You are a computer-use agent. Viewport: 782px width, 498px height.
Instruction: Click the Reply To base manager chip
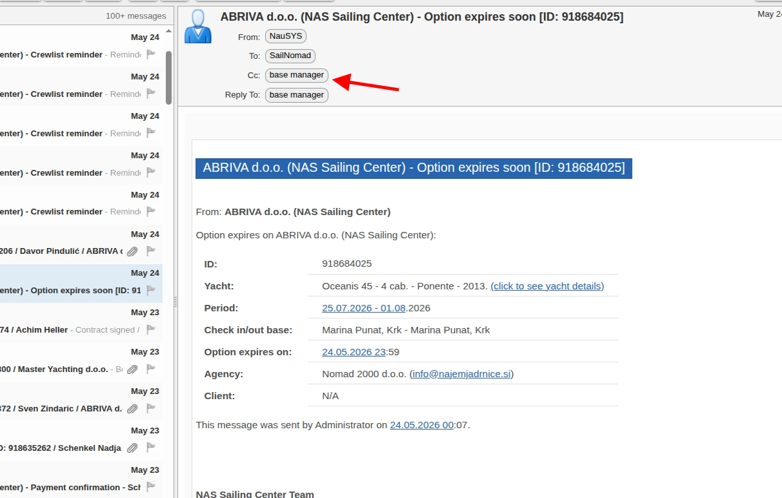click(297, 95)
